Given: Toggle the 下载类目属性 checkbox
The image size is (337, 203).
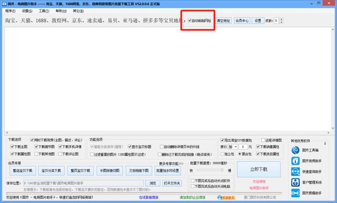Looking at the screenshot, I should (x=258, y=154).
